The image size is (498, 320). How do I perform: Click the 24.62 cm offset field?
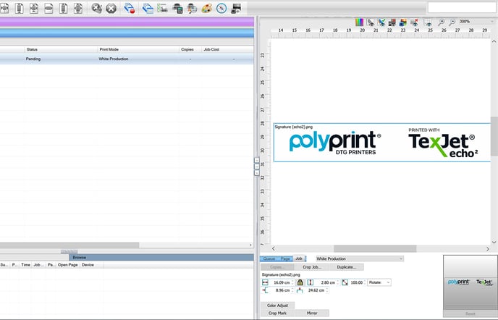click(316, 290)
